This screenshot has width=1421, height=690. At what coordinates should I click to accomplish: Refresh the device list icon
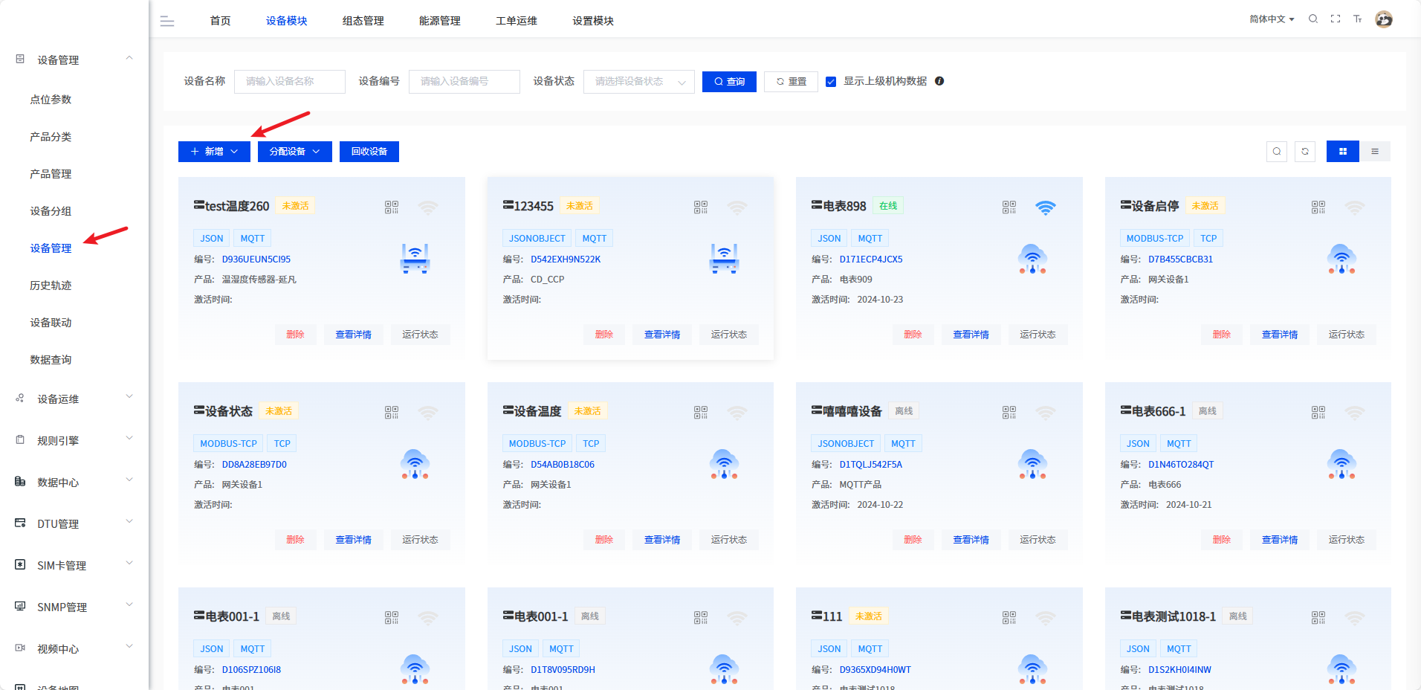1305,152
